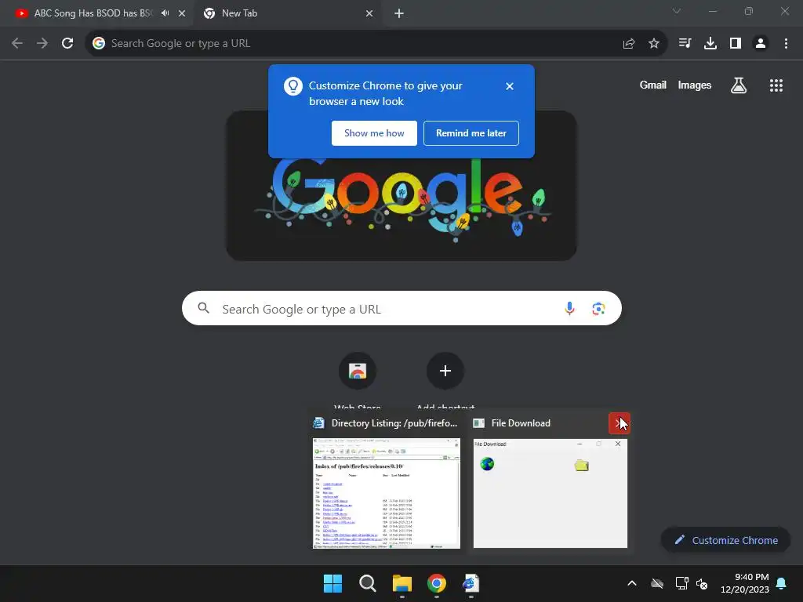Bookmark this tab with star icon
803x602 pixels.
pos(654,44)
